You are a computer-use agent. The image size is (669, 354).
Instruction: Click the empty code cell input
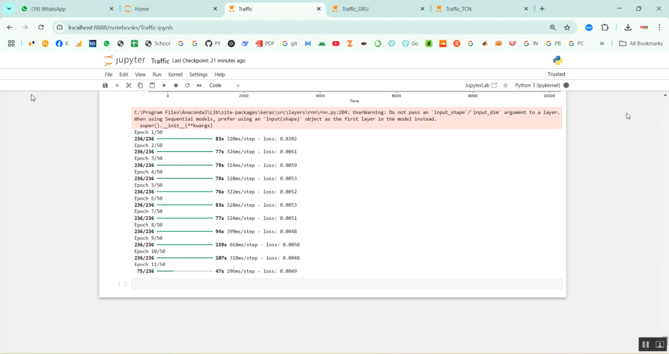coord(346,284)
